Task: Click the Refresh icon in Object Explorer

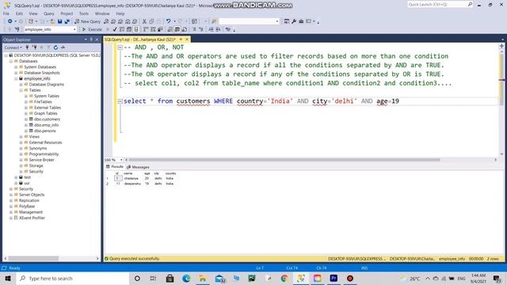Action: click(55, 47)
